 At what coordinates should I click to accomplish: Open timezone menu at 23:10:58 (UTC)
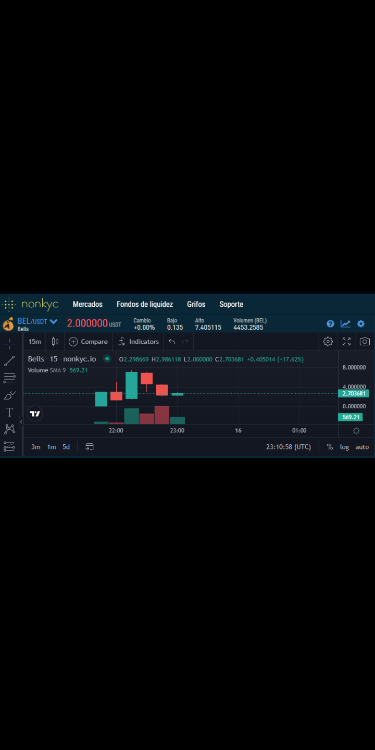tap(289, 447)
